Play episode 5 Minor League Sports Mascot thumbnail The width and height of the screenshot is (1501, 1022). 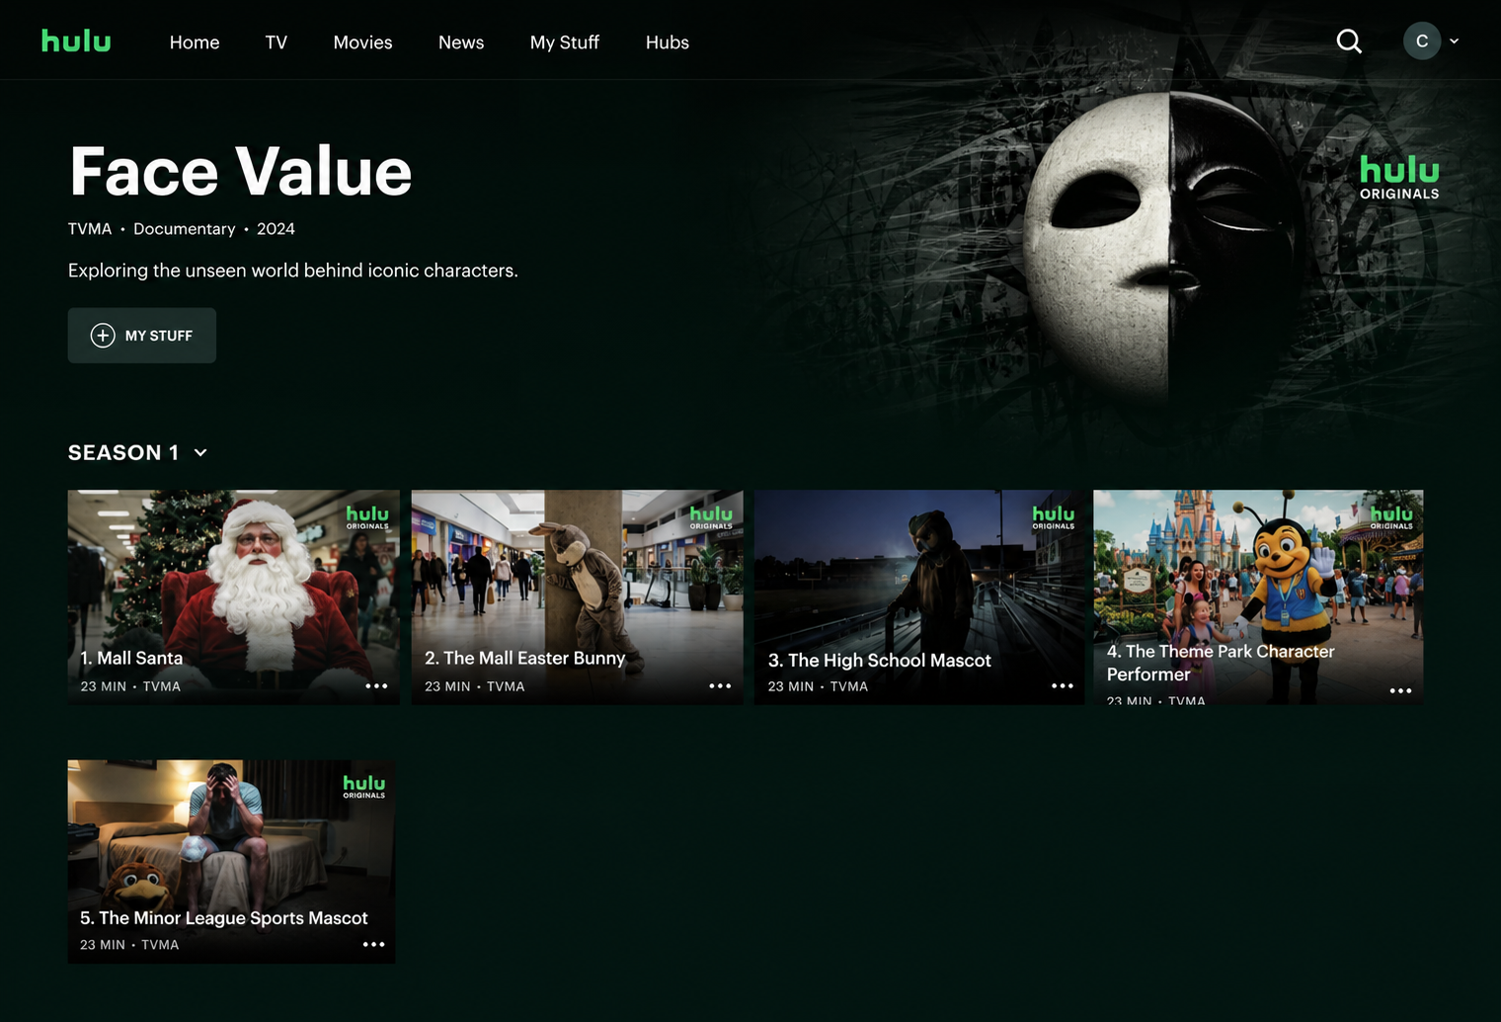[231, 861]
